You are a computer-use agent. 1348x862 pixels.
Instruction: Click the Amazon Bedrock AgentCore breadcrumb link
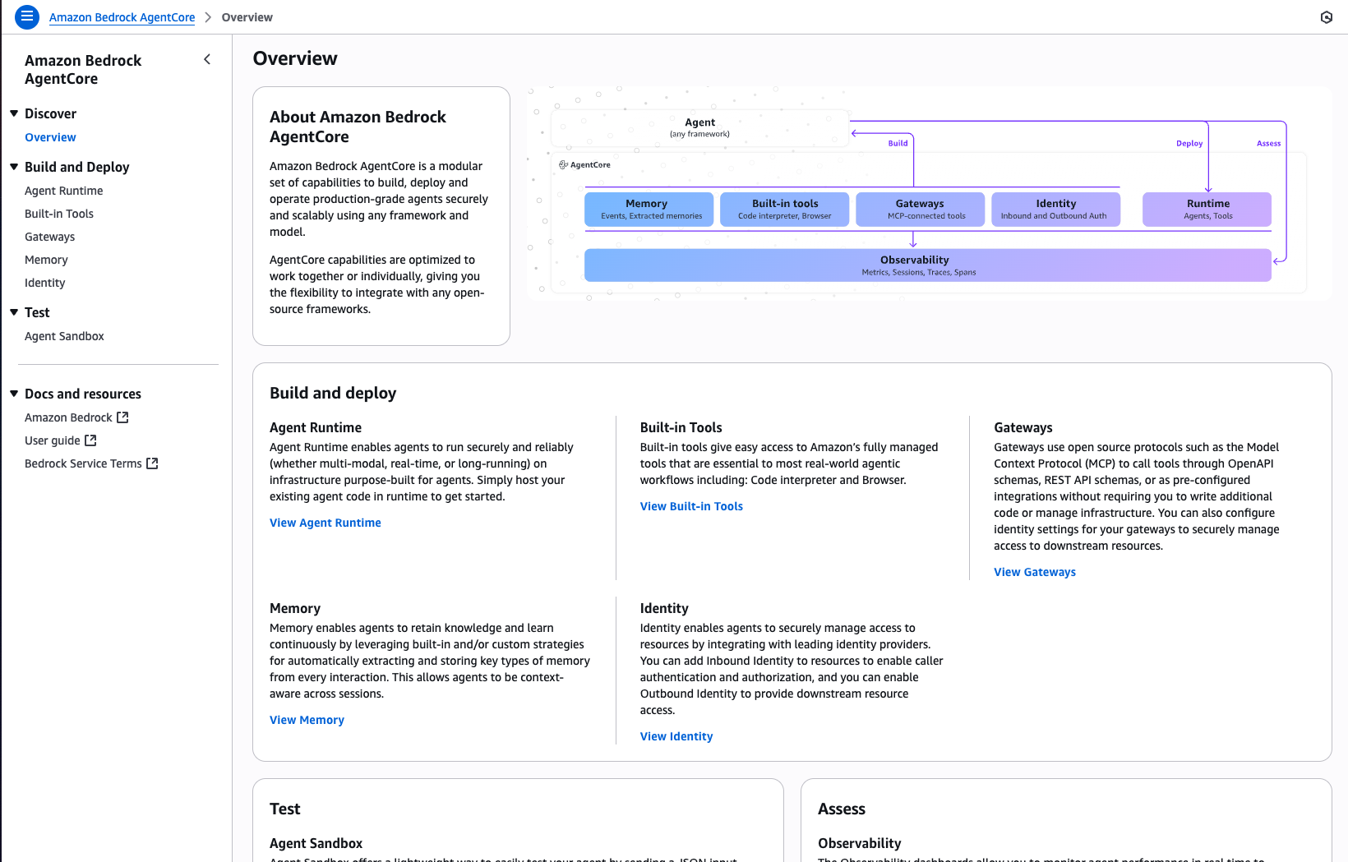pyautogui.click(x=122, y=16)
